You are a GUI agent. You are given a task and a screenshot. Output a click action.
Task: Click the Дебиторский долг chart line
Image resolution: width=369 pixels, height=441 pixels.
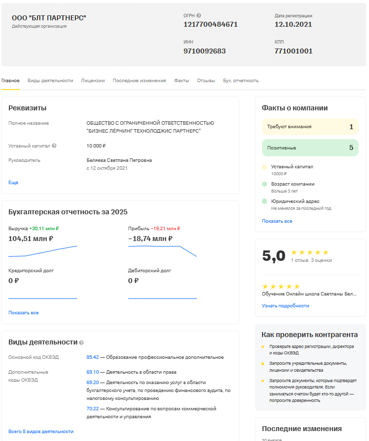pos(162,298)
